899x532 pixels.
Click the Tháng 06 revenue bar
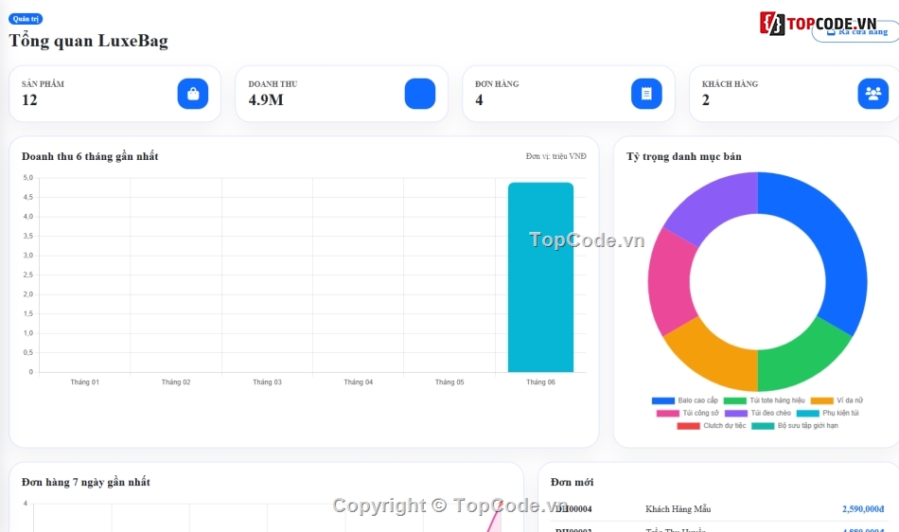(x=540, y=277)
